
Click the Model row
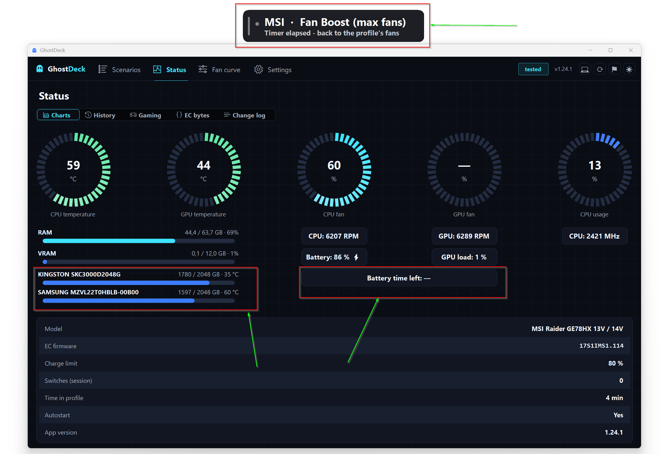tap(334, 329)
